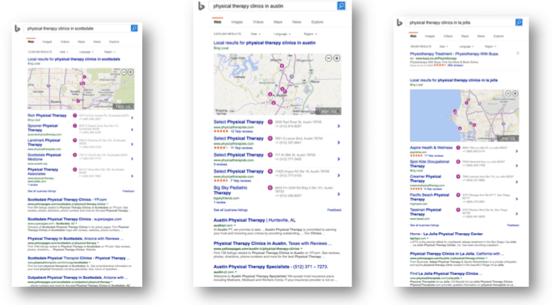Open the Region filter in the Austin panel
The width and height of the screenshot is (552, 305).
310,34
